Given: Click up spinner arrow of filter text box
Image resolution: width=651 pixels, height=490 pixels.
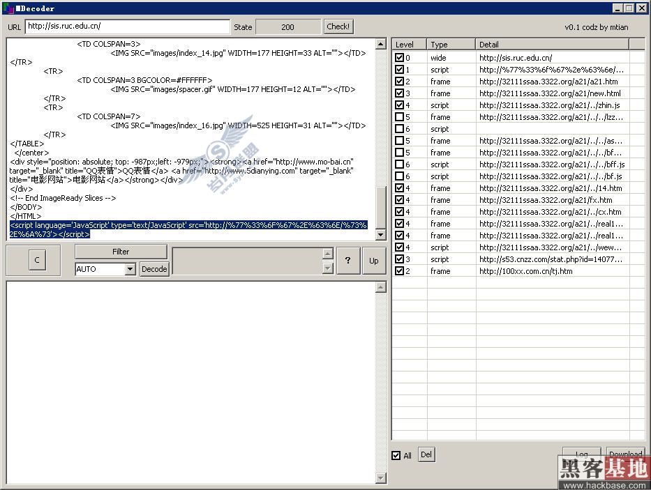Looking at the screenshot, I should click(x=328, y=254).
